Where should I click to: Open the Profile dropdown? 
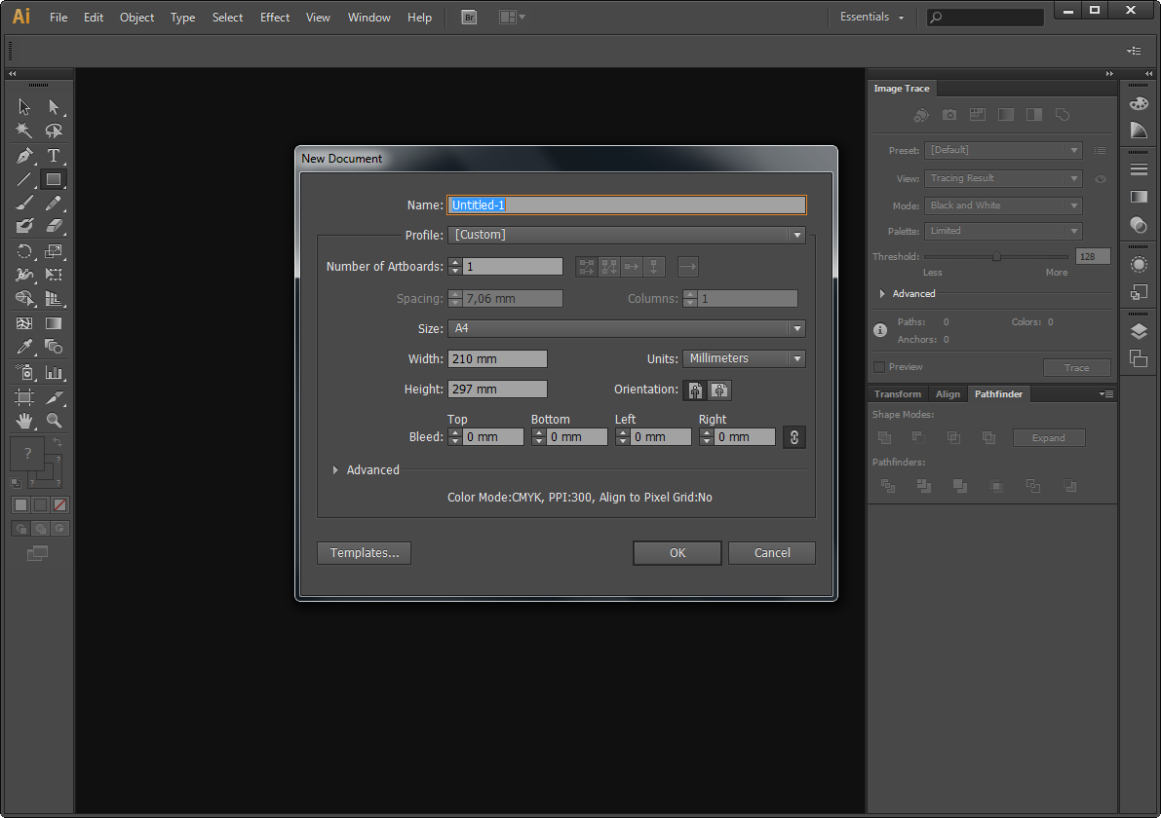[x=627, y=235]
